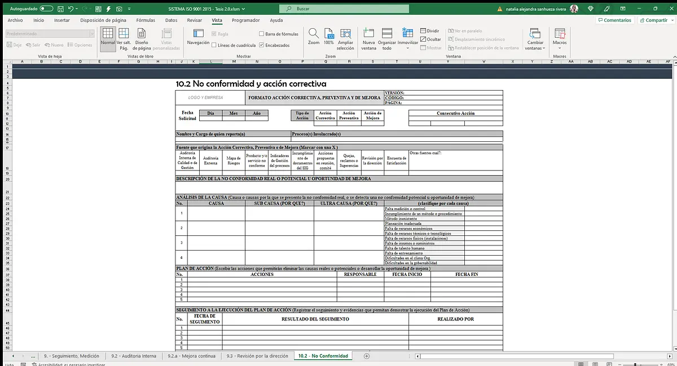This screenshot has height=366, width=677.
Task: Click the Save icon in title bar
Action: click(61, 9)
